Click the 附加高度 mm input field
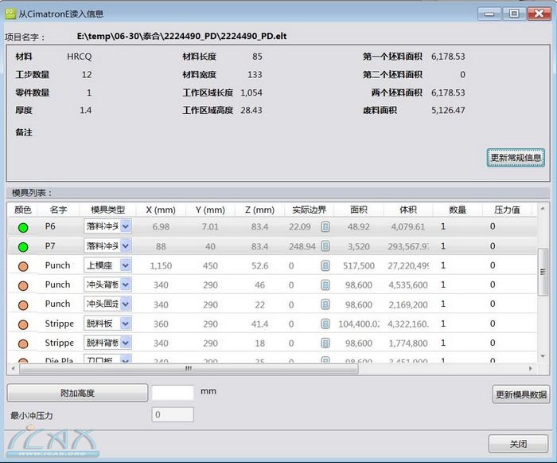 click(x=173, y=393)
